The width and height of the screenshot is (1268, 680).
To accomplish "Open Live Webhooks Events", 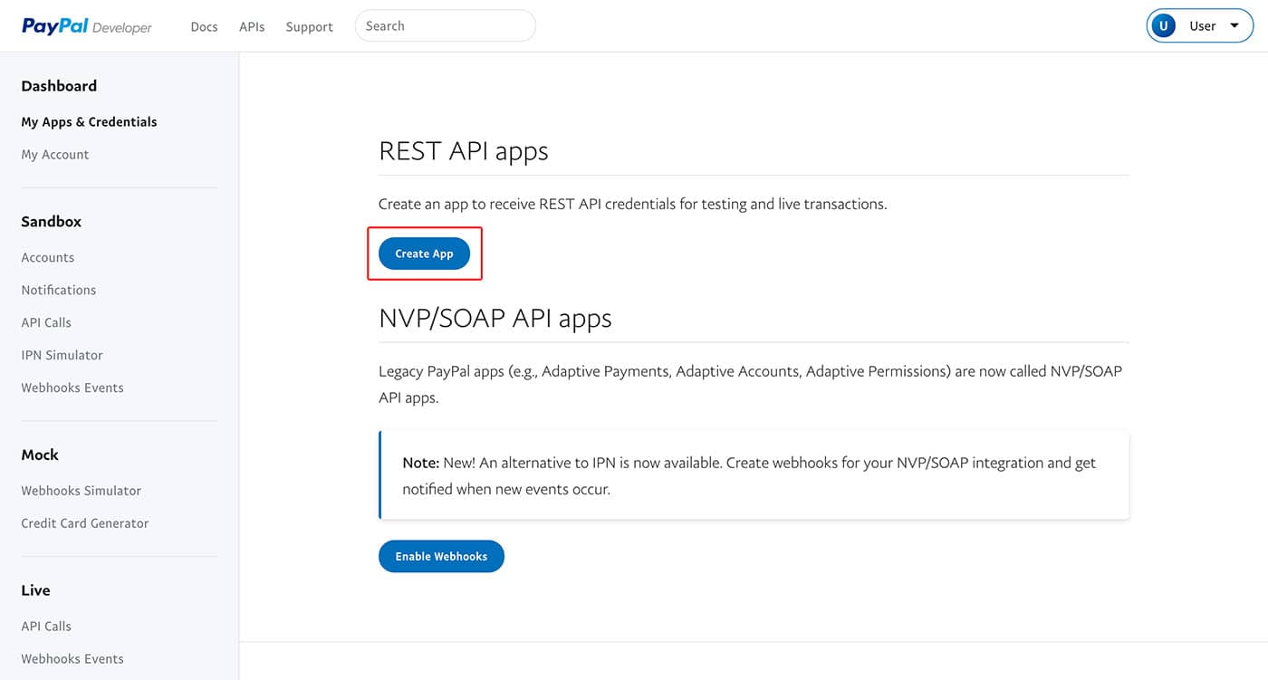I will tap(72, 658).
